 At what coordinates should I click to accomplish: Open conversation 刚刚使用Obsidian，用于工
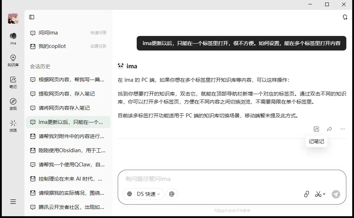click(68, 150)
